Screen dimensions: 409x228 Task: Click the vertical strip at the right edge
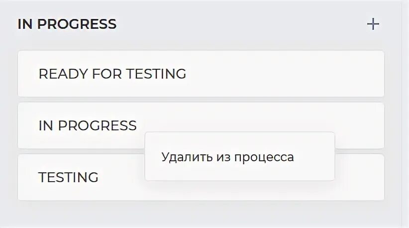point(405,114)
